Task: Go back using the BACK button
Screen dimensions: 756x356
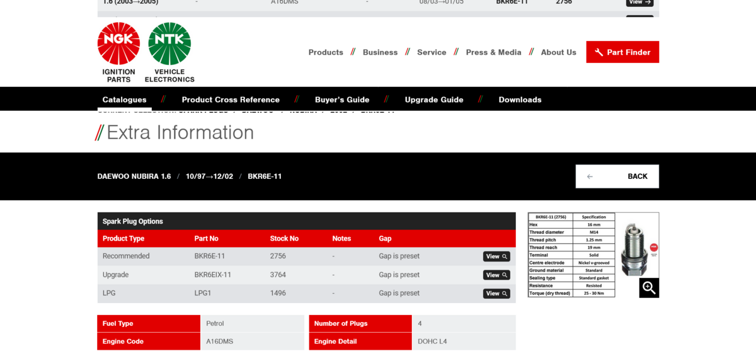Action: pos(617,176)
